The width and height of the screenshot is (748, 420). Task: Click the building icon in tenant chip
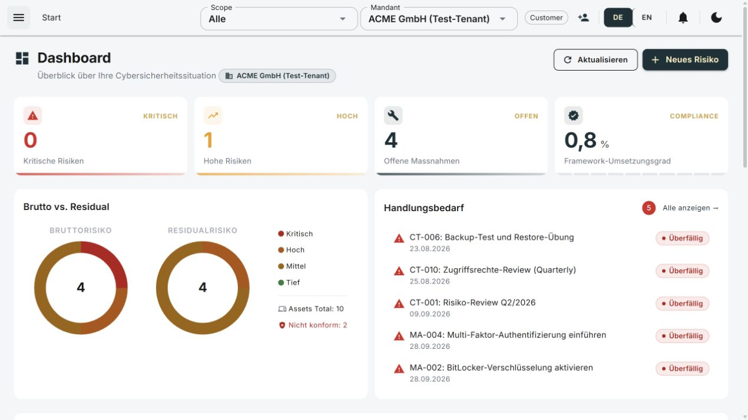229,76
